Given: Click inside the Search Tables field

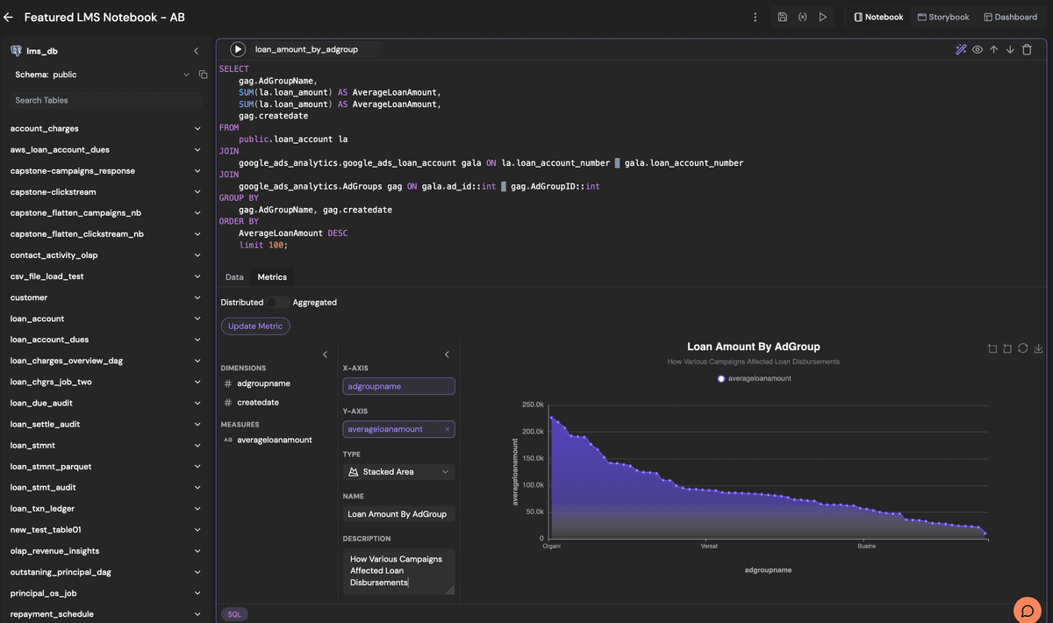Looking at the screenshot, I should pos(104,99).
